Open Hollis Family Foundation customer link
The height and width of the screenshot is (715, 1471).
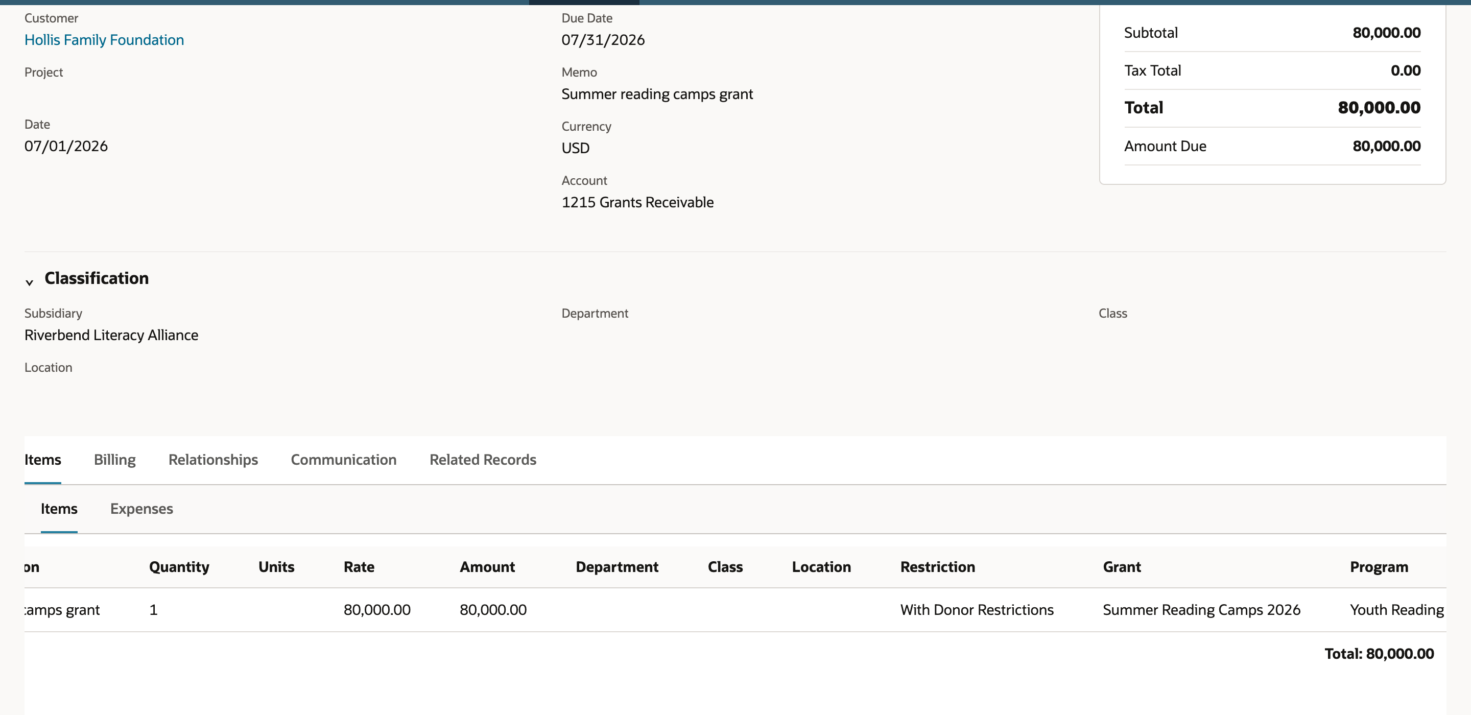[104, 40]
